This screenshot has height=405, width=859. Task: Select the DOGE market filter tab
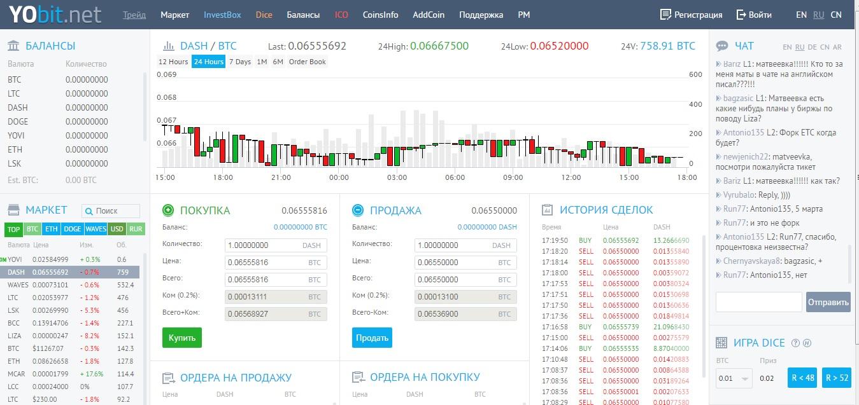(x=72, y=229)
